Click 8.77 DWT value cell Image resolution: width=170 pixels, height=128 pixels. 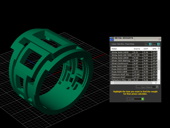click(x=147, y=74)
